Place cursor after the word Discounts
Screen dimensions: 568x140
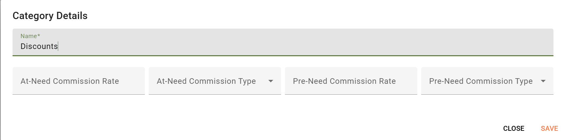(x=58, y=46)
